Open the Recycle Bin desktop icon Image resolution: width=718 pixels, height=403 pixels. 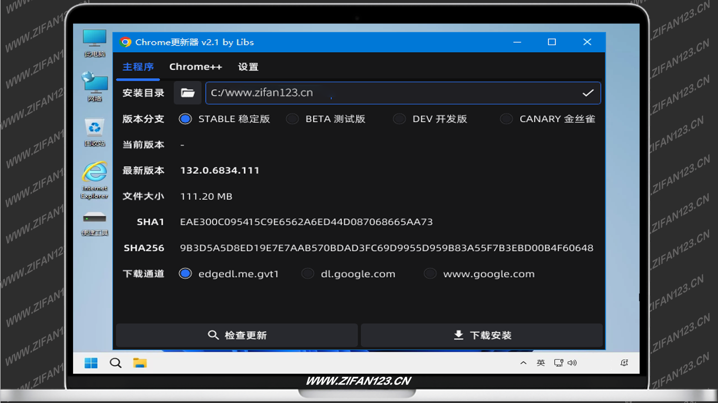coord(94,132)
